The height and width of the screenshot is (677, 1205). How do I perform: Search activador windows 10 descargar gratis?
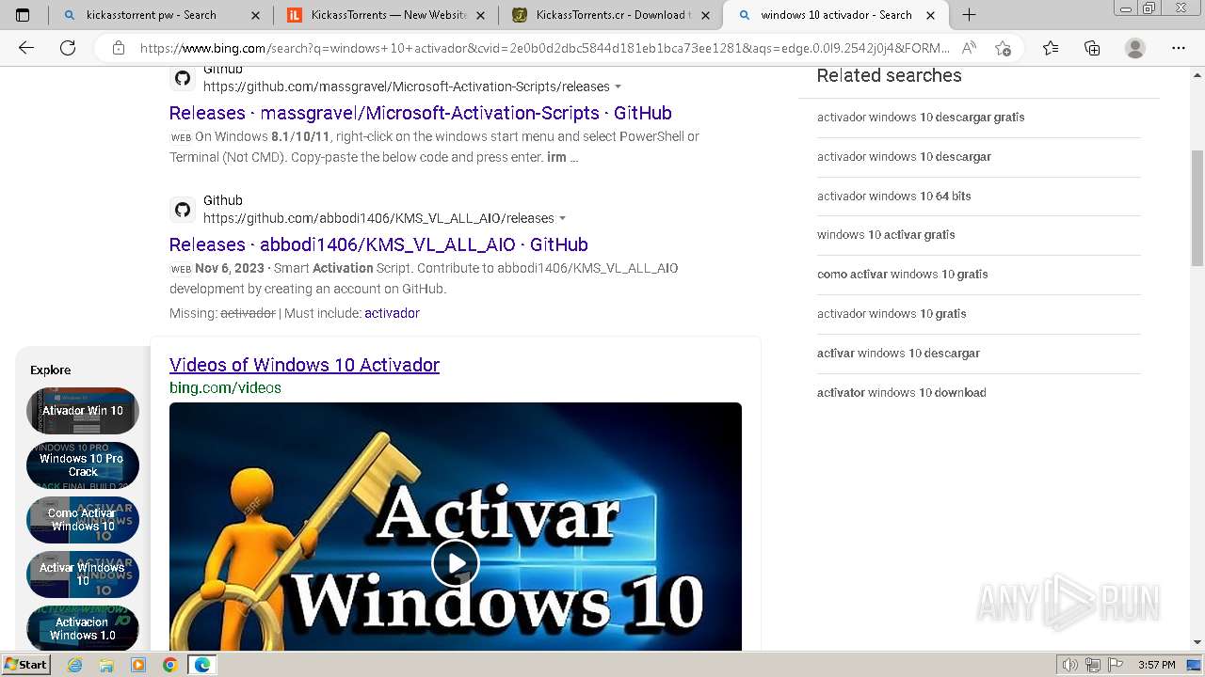tap(921, 118)
